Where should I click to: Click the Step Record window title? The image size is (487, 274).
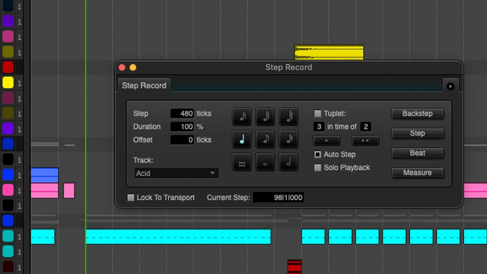coord(289,68)
